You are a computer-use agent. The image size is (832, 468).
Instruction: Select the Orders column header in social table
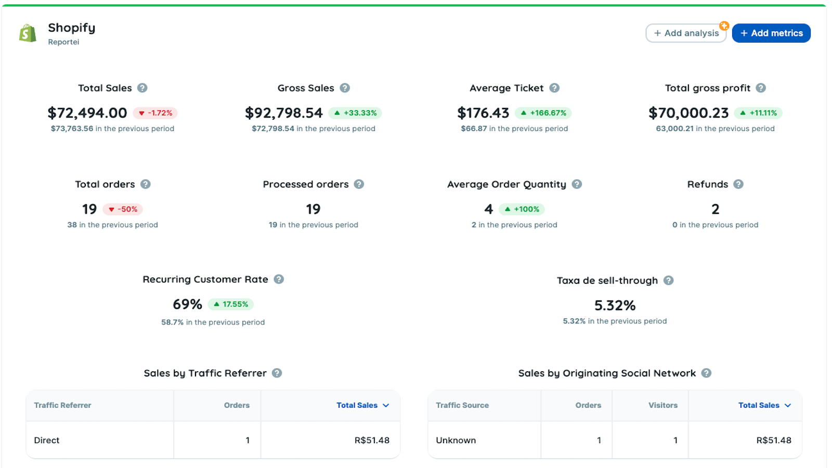click(x=588, y=405)
